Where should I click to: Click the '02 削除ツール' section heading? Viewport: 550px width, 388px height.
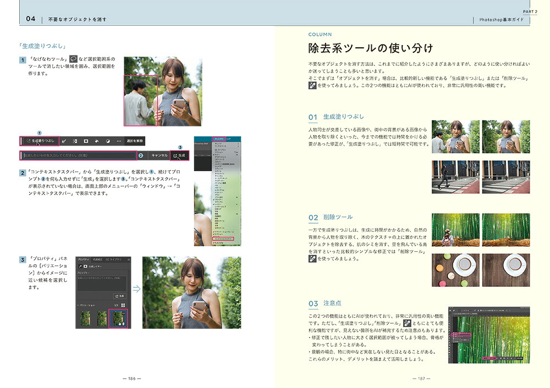331,217
